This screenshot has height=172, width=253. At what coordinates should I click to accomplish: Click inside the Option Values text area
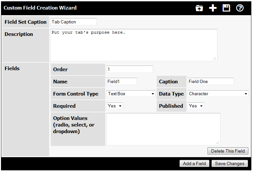163,129
